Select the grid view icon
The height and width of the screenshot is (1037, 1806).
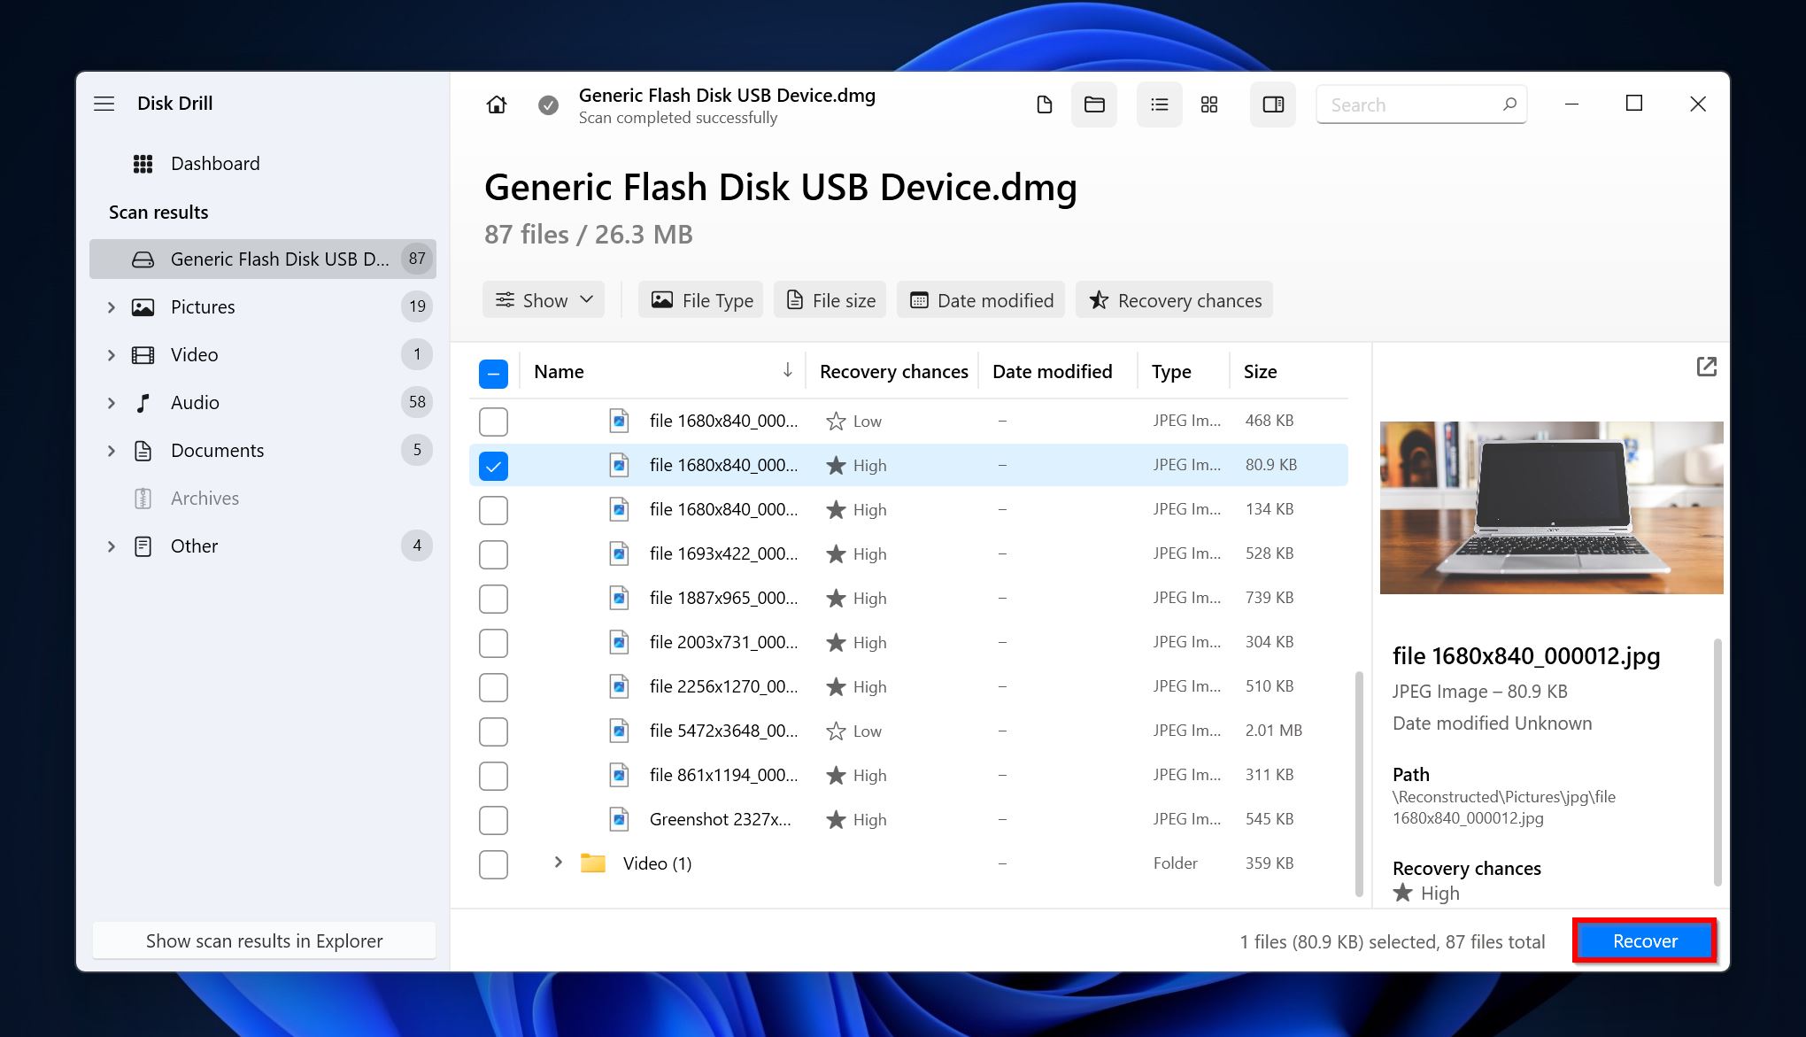pos(1209,104)
